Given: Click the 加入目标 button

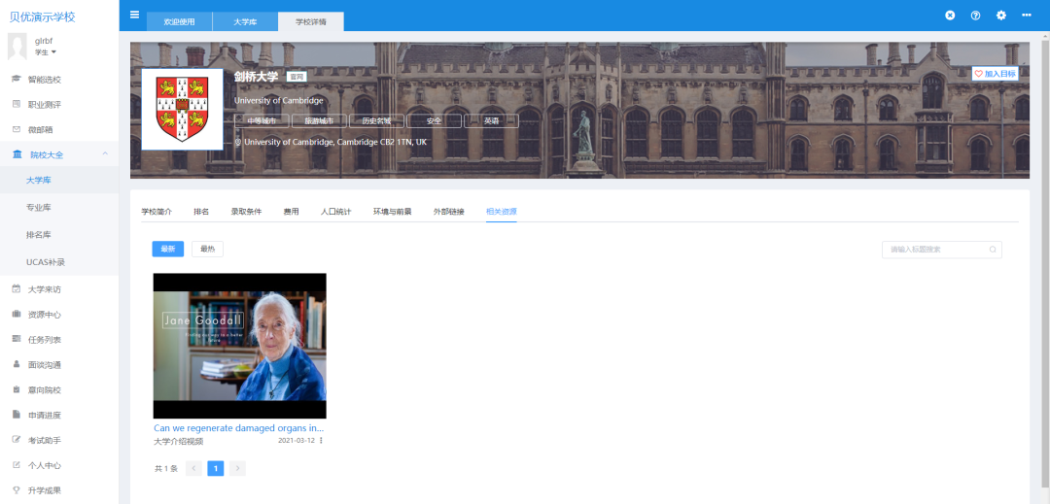Looking at the screenshot, I should coord(996,74).
